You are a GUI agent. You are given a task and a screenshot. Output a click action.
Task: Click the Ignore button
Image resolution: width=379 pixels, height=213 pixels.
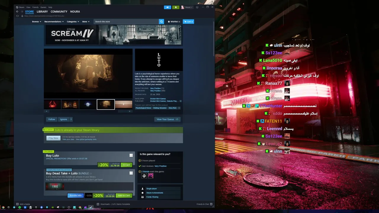pos(63,119)
